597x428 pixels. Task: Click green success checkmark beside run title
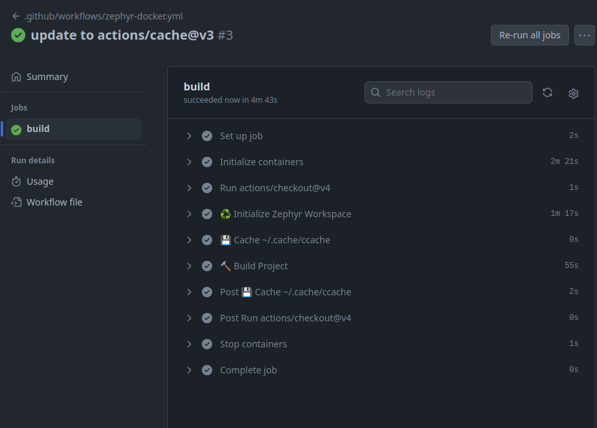pyautogui.click(x=18, y=35)
